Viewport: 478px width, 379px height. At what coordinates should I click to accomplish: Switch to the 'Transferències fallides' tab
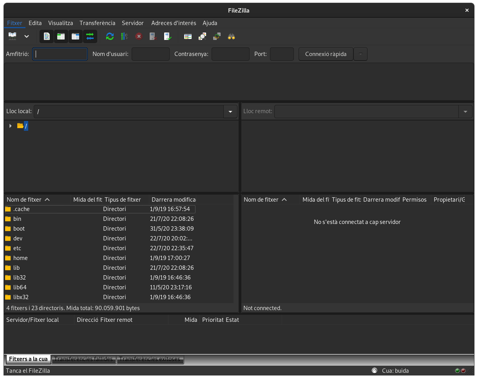84,359
